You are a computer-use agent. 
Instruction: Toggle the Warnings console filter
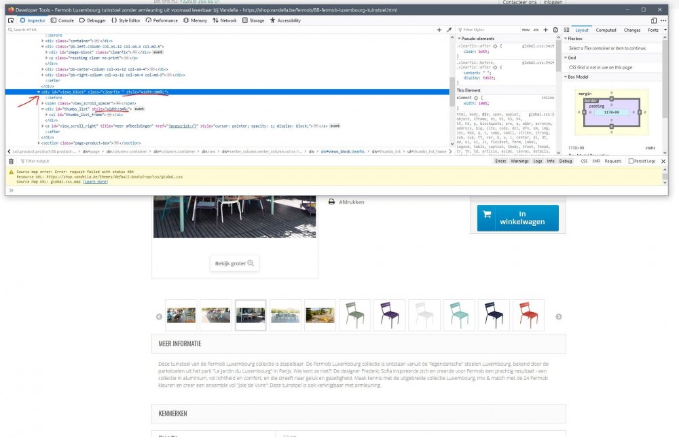click(519, 161)
